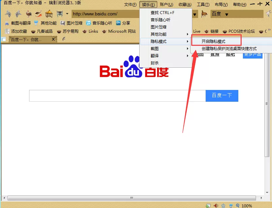Open the 布局(V) menu
272x208 pixels.
tap(221, 5)
